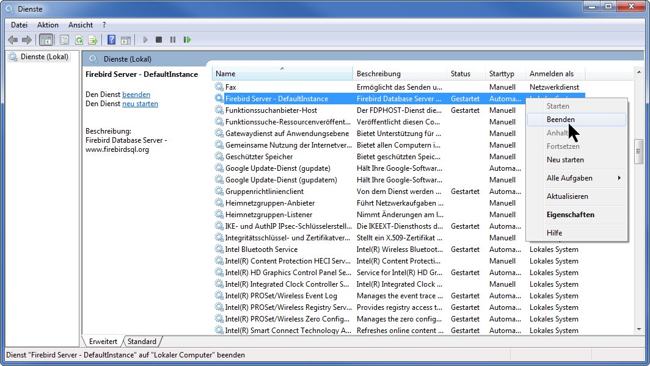
Task: Select Dienste (Lokal) in the left tree
Action: tap(38, 57)
